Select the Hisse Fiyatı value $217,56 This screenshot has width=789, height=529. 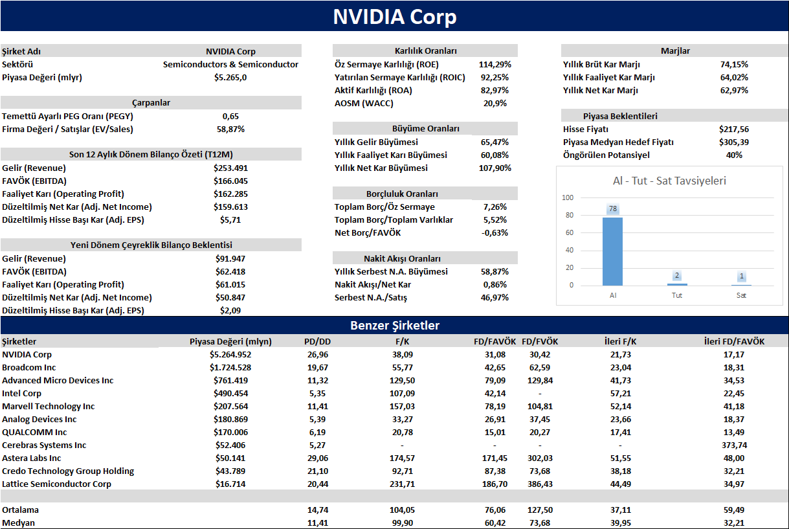pyautogui.click(x=734, y=129)
